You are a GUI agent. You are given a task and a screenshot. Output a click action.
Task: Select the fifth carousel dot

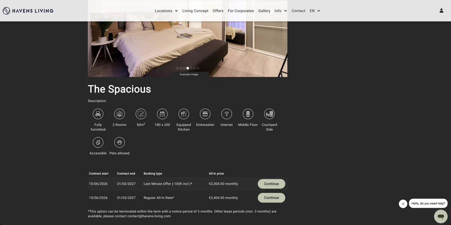click(191, 68)
